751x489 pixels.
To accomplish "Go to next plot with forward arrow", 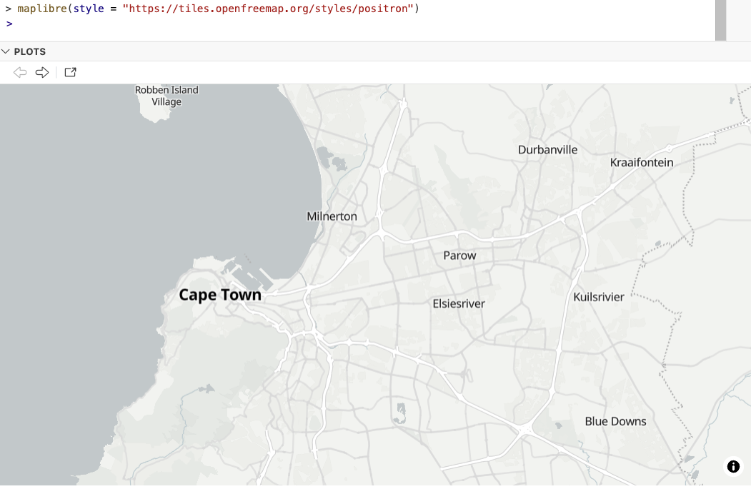I will 42,72.
